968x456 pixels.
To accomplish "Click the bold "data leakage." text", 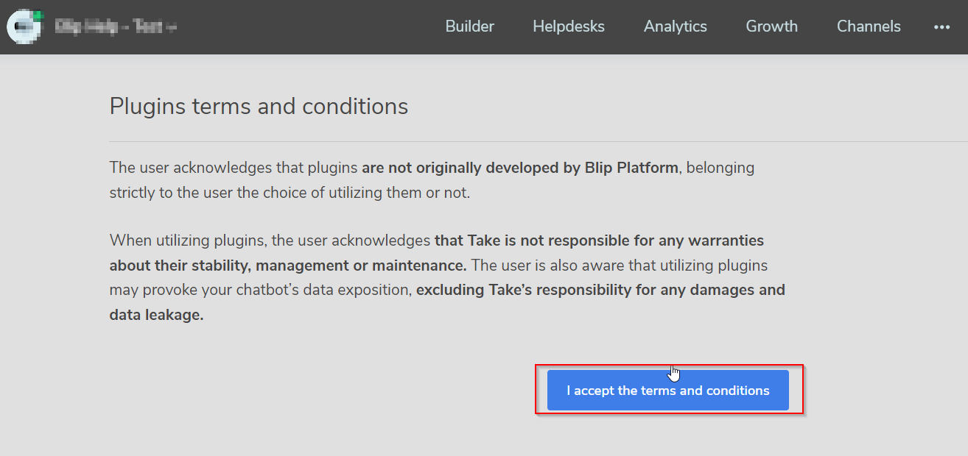I will click(x=156, y=315).
